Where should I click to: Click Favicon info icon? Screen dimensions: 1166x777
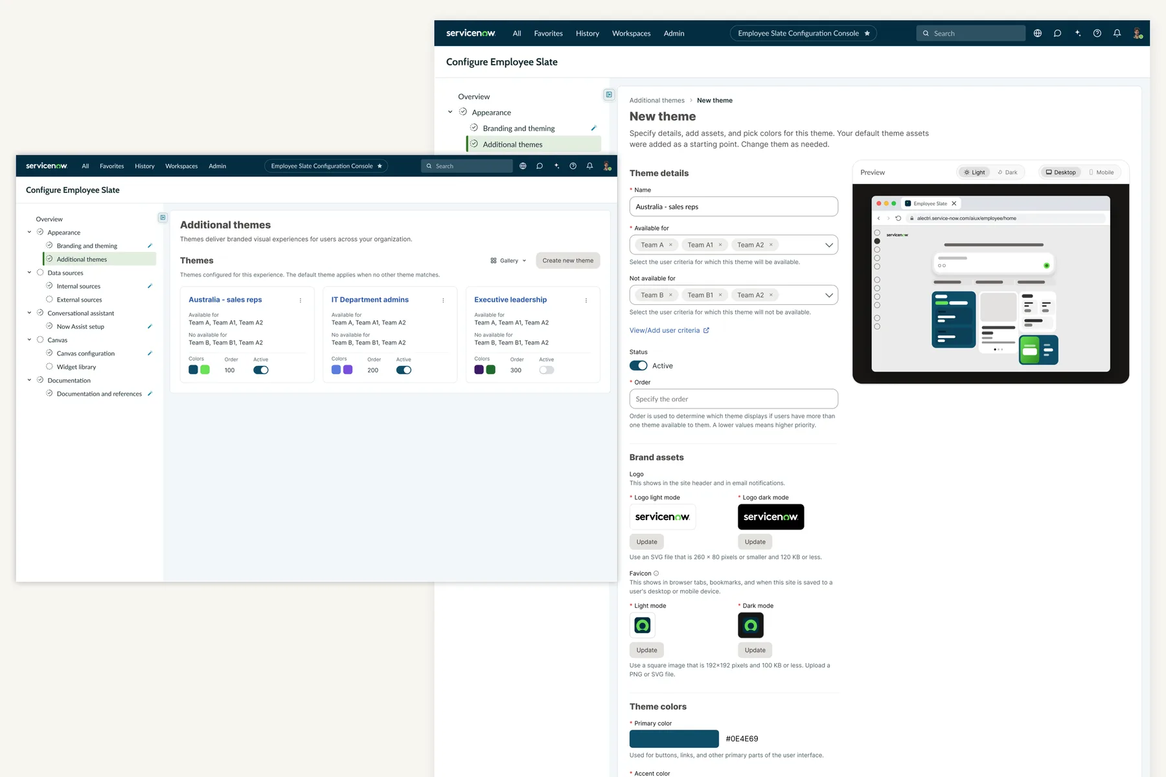pos(656,573)
